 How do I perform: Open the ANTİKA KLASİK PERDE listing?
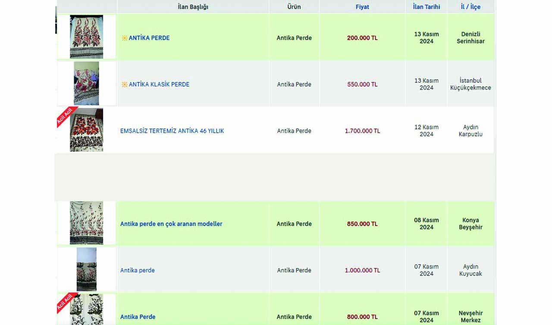click(159, 84)
